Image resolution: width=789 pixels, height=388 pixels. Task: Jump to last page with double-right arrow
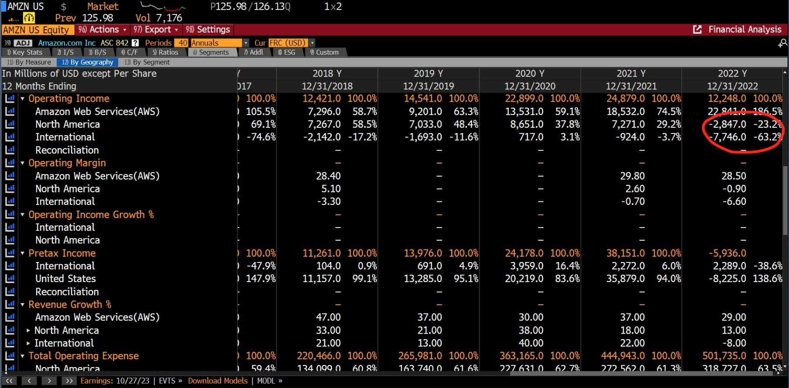tap(69, 381)
